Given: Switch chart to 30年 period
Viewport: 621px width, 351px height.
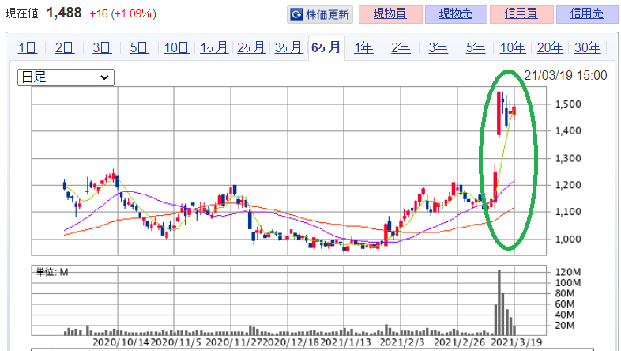Looking at the screenshot, I should pyautogui.click(x=587, y=47).
